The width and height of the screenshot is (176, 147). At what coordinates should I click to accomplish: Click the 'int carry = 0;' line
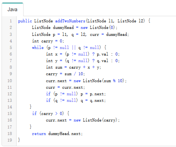click(48, 41)
